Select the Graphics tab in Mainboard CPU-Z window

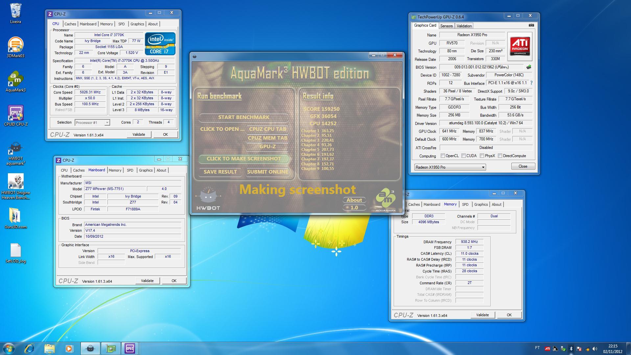tap(146, 170)
